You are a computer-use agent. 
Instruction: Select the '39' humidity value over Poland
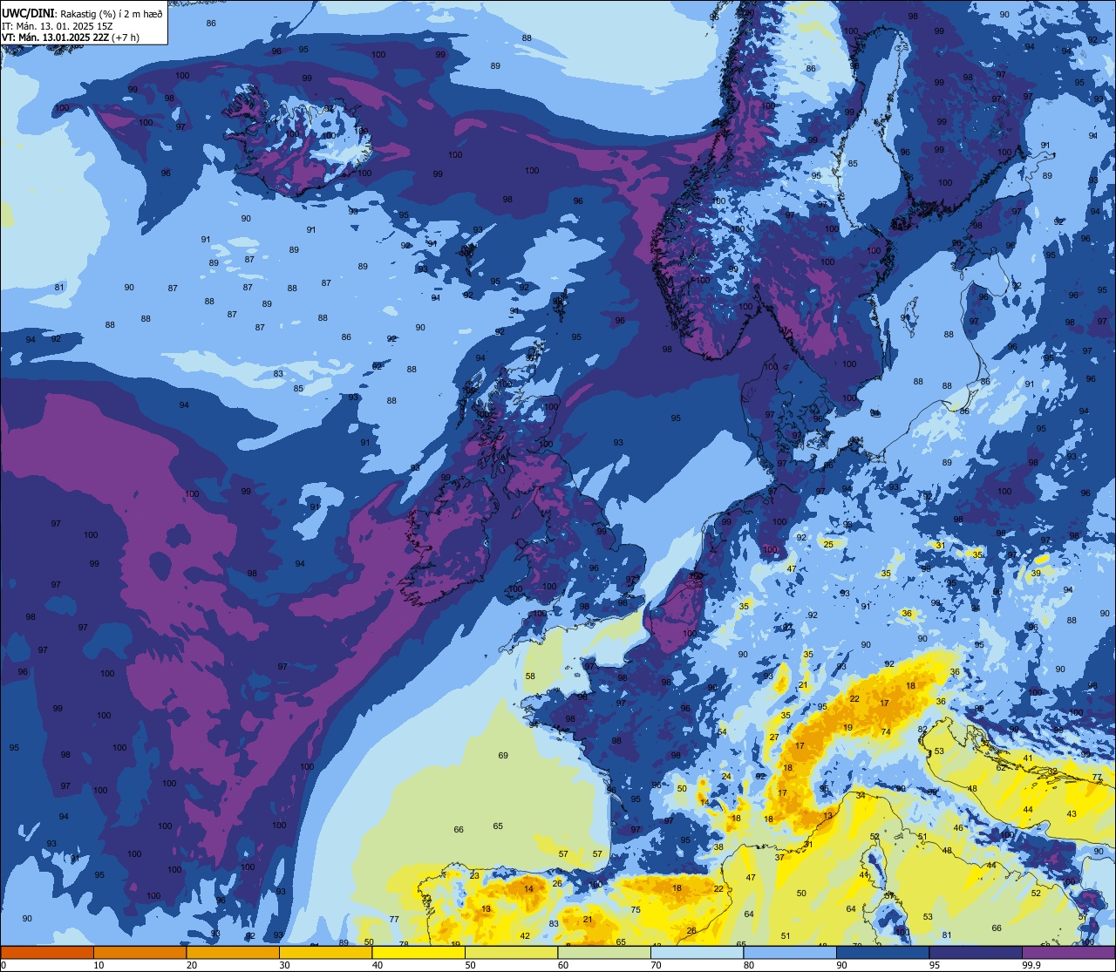pyautogui.click(x=1036, y=573)
